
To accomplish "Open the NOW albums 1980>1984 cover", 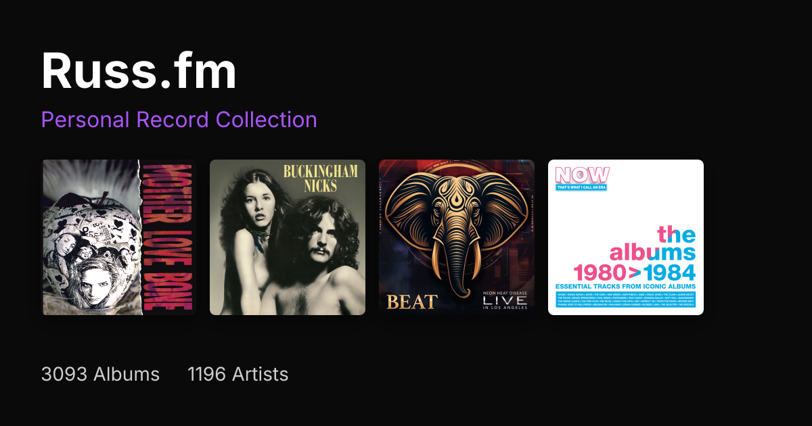I will 625,237.
